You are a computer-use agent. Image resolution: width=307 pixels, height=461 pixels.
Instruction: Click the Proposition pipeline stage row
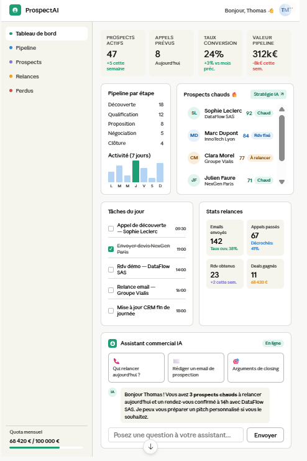[x=135, y=124]
